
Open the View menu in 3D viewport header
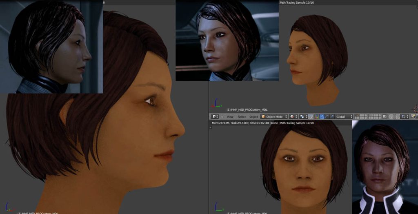pyautogui.click(x=230, y=117)
